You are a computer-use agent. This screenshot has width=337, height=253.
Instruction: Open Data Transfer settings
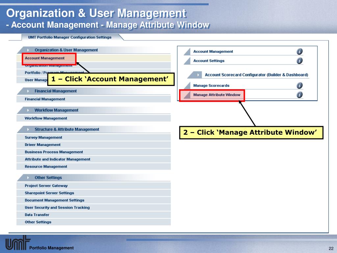pyautogui.click(x=93, y=215)
